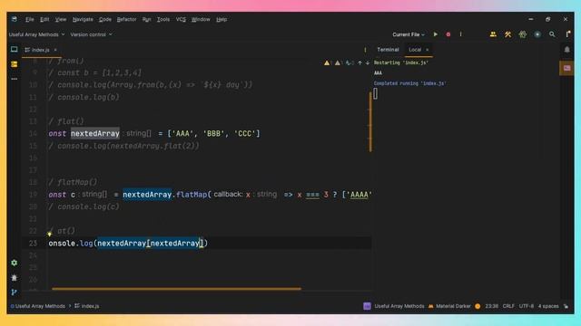The image size is (581, 326).
Task: Click the 23:38 caret position indicator
Action: tap(492, 306)
